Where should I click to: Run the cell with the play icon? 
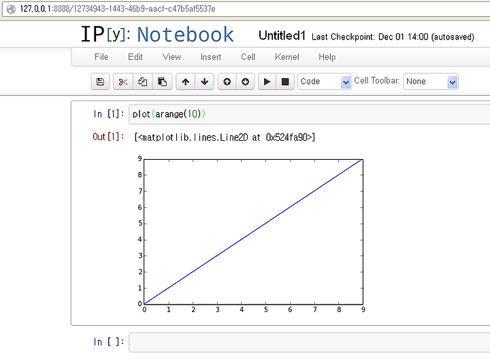[267, 82]
